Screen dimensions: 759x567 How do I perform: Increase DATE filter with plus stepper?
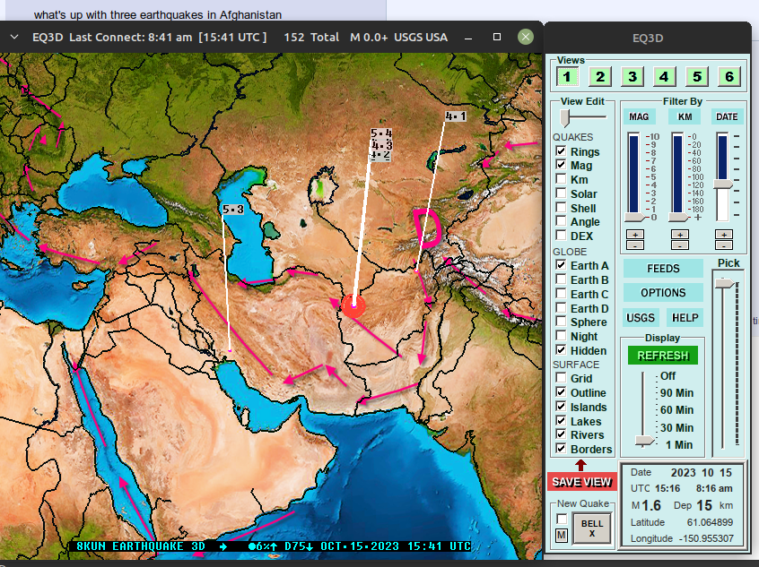tap(724, 235)
